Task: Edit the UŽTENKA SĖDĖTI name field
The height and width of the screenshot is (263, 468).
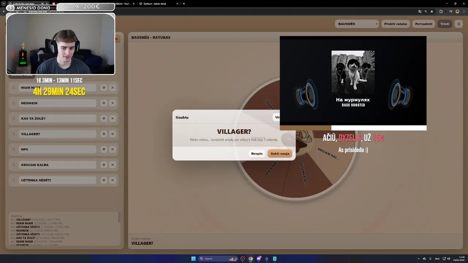Action: [57, 180]
